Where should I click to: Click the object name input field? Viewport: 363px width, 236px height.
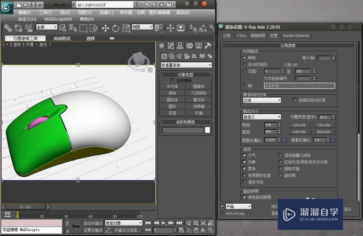click(183, 130)
